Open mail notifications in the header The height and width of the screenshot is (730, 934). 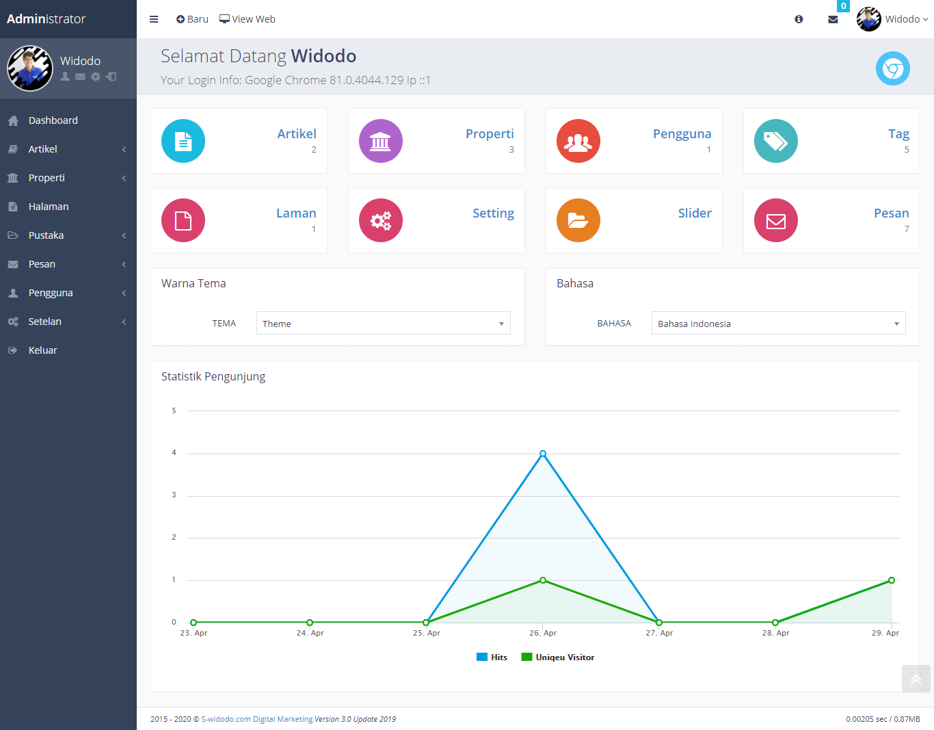tap(833, 19)
